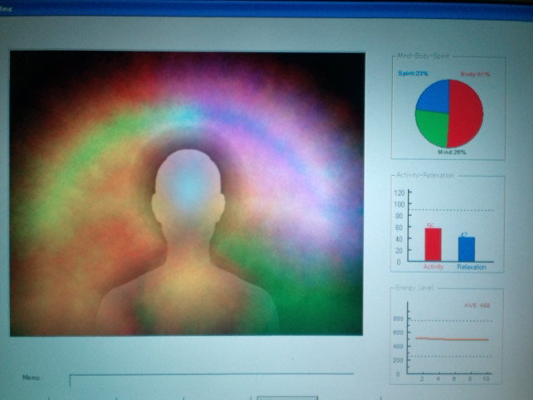Image resolution: width=533 pixels, height=400 pixels.
Task: Select the blue Spirit slice in pie chart
Action: tap(432, 97)
